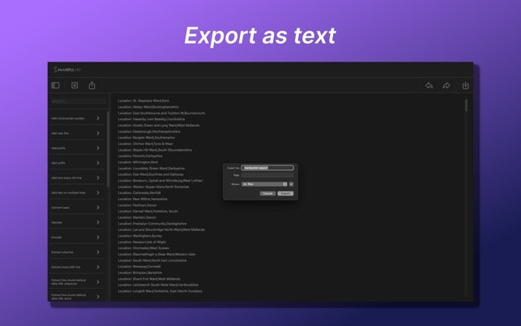Viewport: 521px width, 326px height.
Task: Open the Where location dropdown
Action: point(264,184)
